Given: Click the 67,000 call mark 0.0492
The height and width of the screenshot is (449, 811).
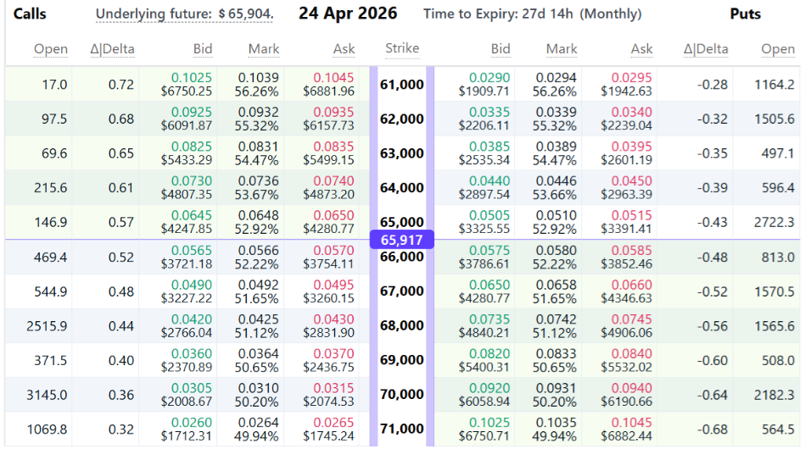Looking at the screenshot, I should point(258,285).
